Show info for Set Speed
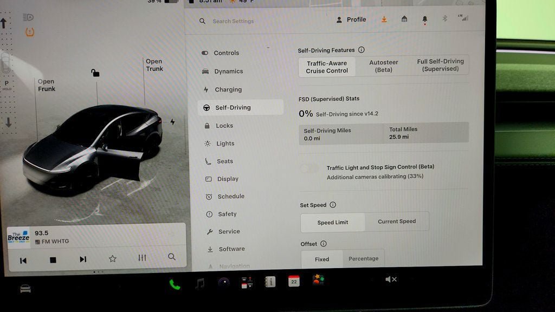The width and height of the screenshot is (555, 312). click(333, 205)
